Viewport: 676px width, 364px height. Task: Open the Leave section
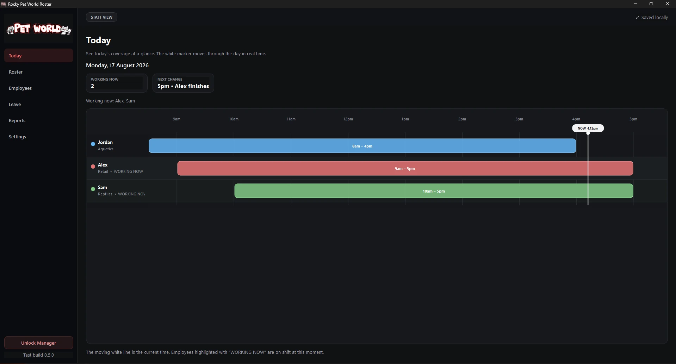tap(39, 104)
